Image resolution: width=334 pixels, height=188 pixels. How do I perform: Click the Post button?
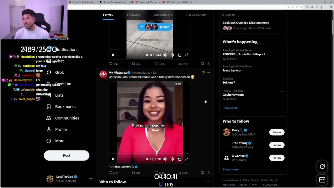pos(67,156)
